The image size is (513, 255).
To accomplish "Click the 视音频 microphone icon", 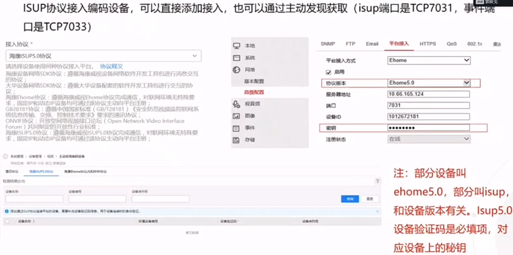I will pos(236,104).
